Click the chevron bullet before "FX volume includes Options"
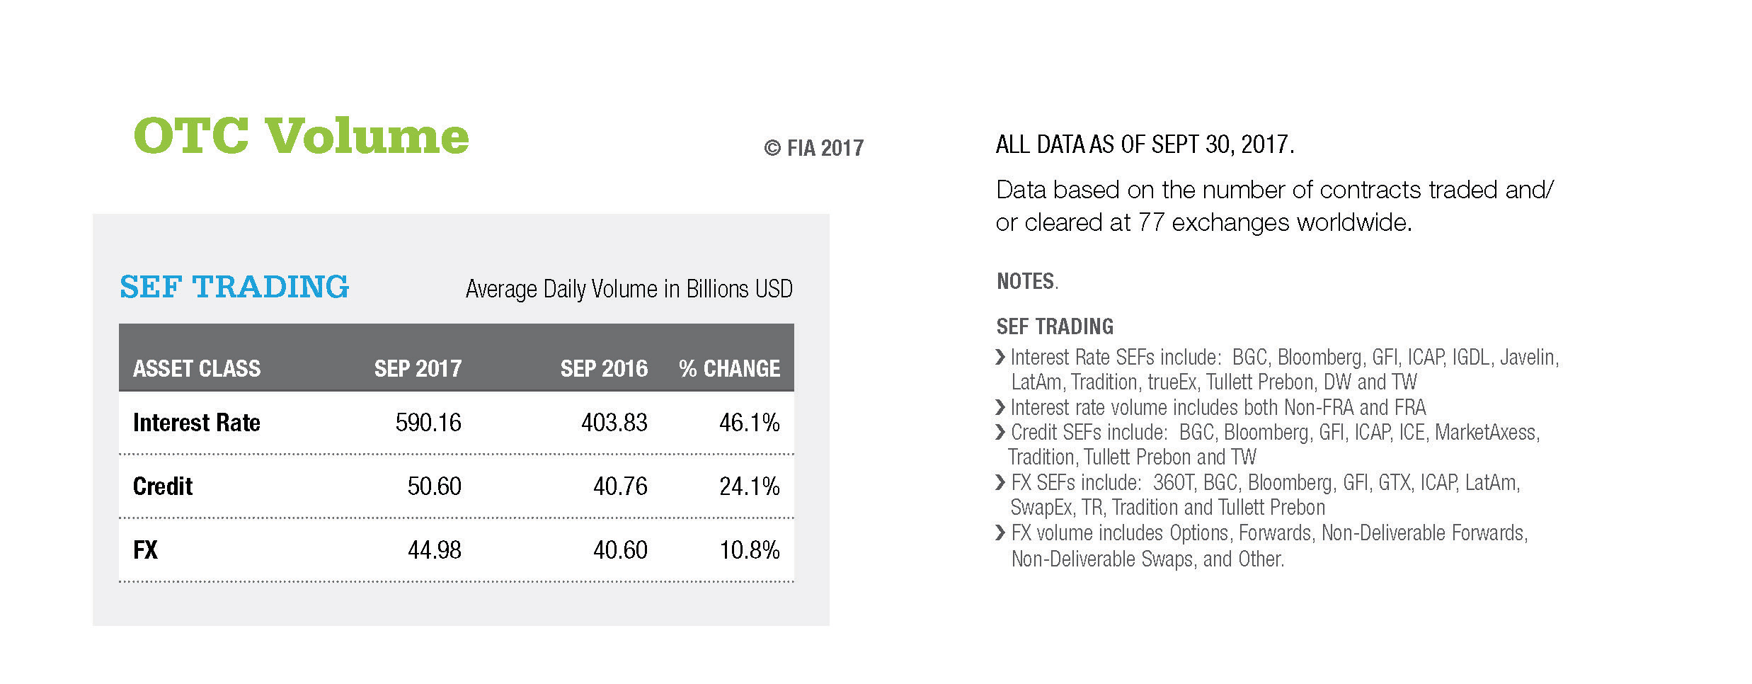1752x684 pixels. pos(1000,533)
